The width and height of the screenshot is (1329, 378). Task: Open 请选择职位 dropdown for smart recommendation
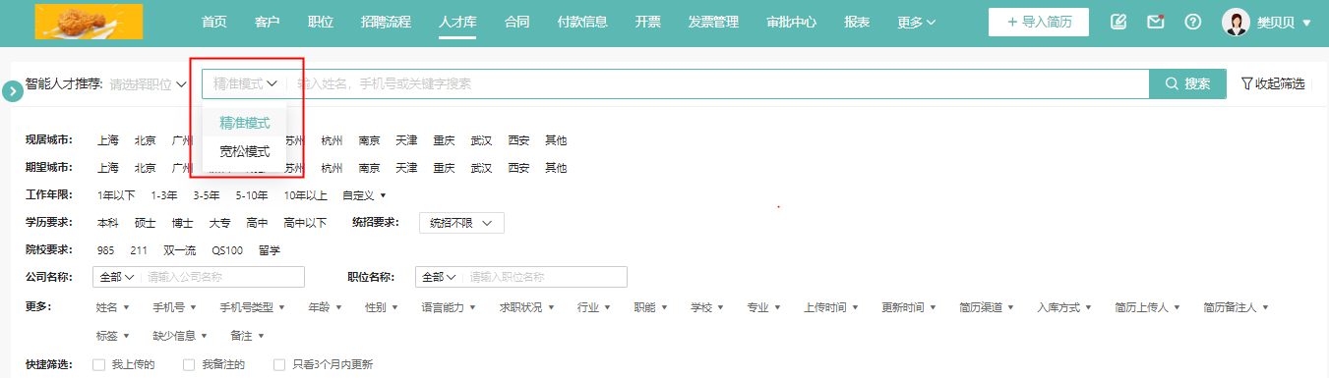(x=148, y=84)
